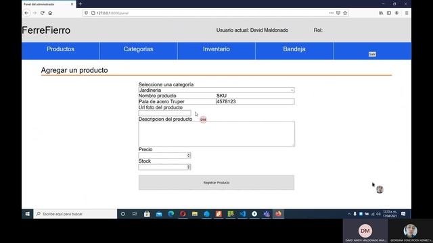Open the Bandeja menu section

[x=294, y=49]
